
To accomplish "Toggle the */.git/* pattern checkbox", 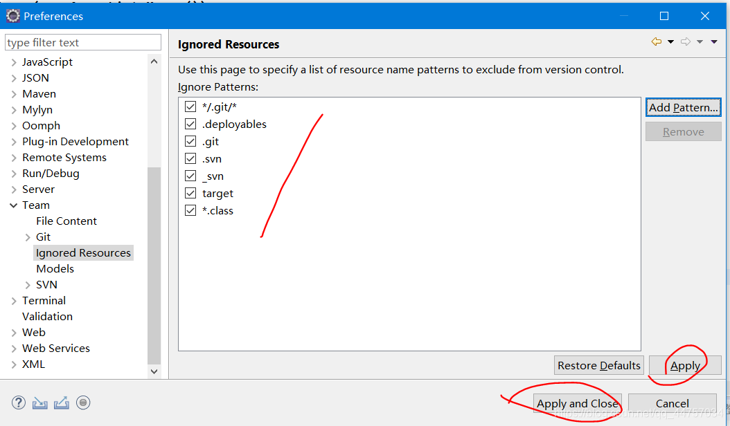I will 190,106.
